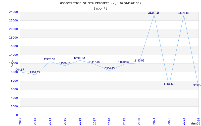Select data label 11869.53
Image resolution: width=201 pixels, height=126 pixels.
[x=124, y=62]
